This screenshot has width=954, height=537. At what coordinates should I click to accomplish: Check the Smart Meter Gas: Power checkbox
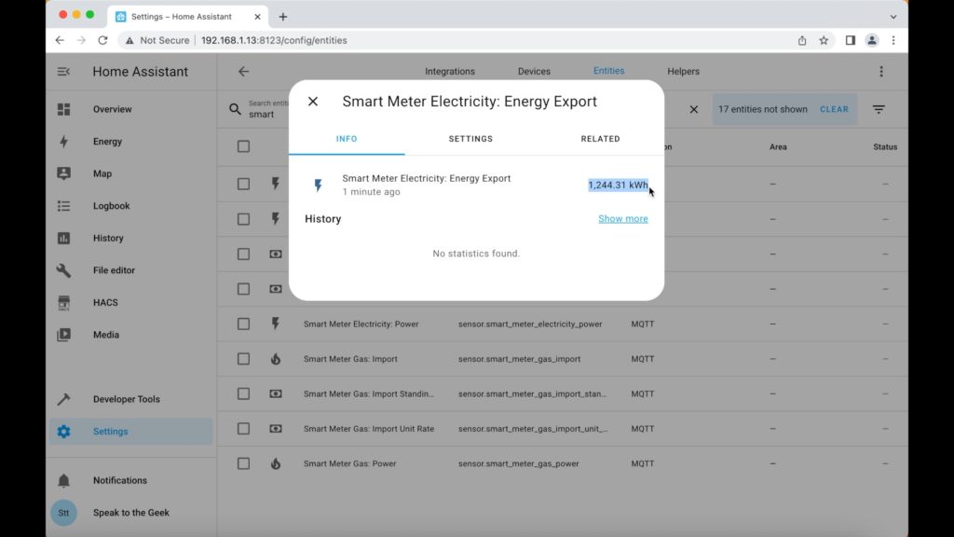[243, 464]
